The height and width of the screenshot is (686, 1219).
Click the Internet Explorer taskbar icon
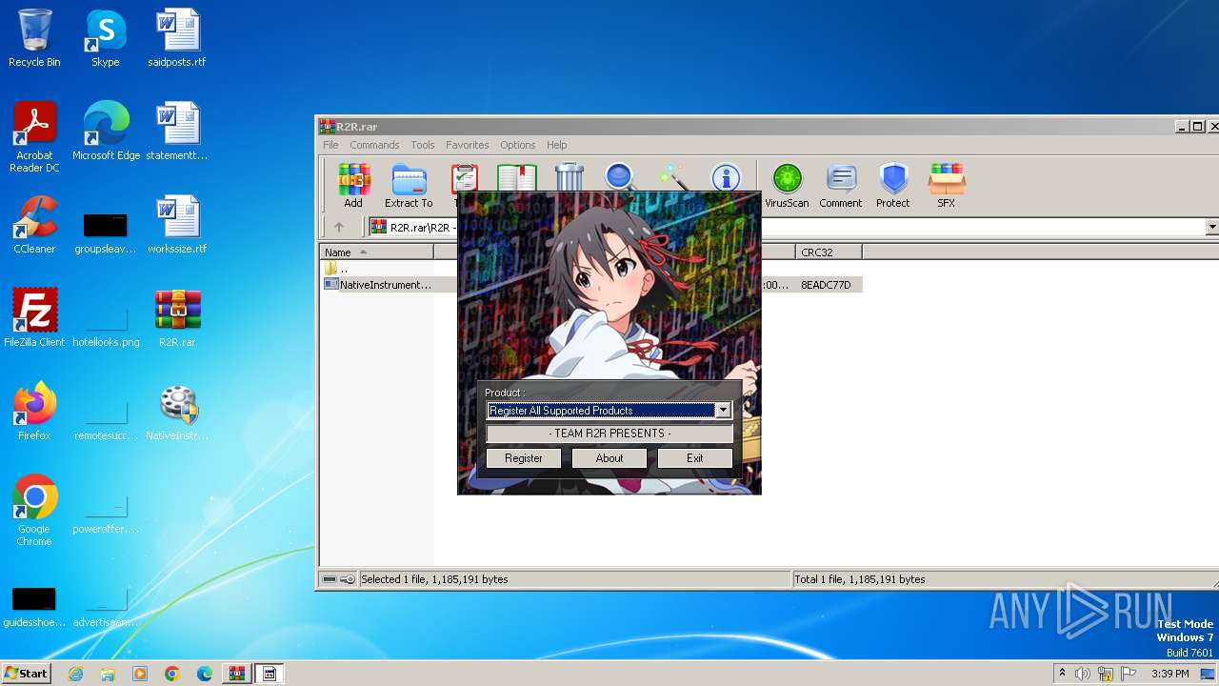point(75,674)
